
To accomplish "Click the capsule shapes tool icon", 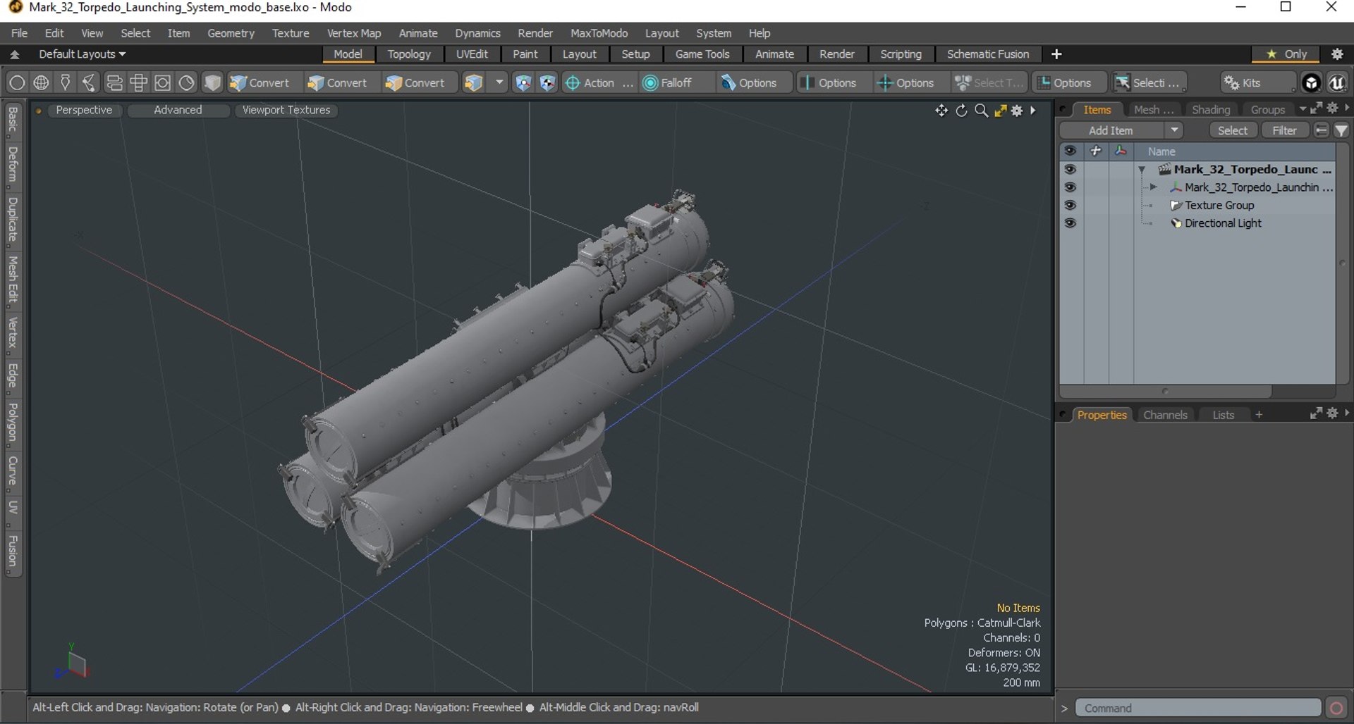I will tap(114, 83).
